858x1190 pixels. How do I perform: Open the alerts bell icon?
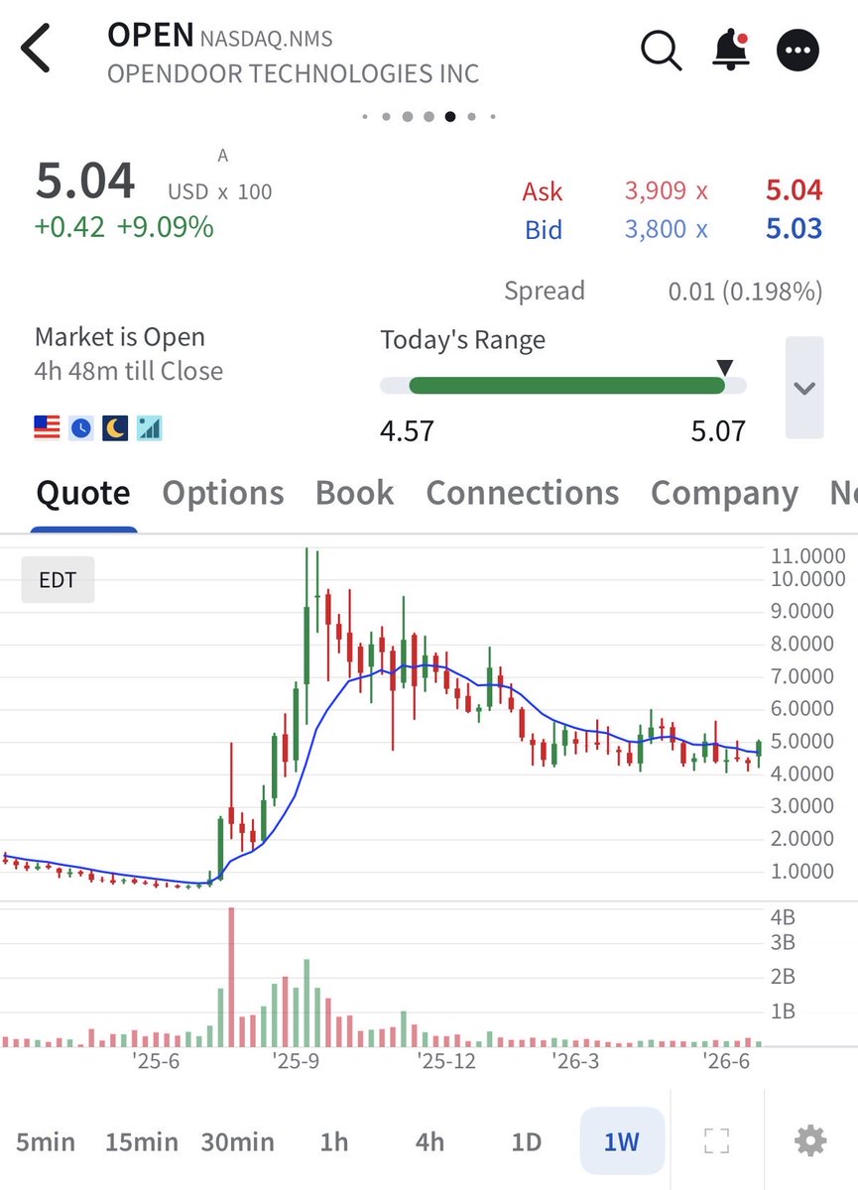tap(730, 50)
